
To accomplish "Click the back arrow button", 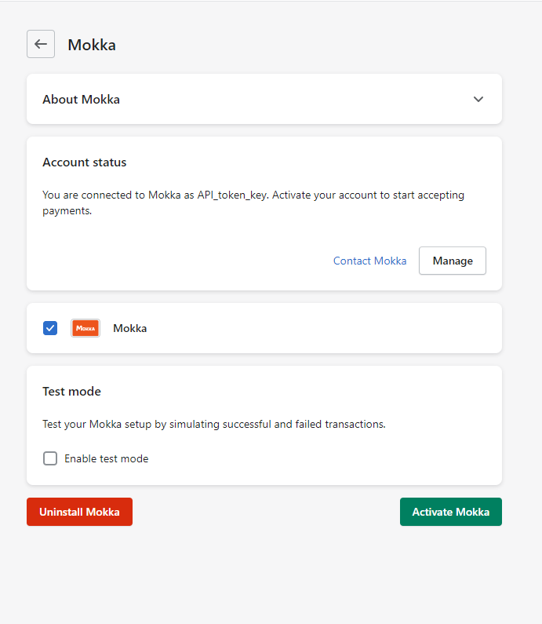I will click(x=41, y=44).
